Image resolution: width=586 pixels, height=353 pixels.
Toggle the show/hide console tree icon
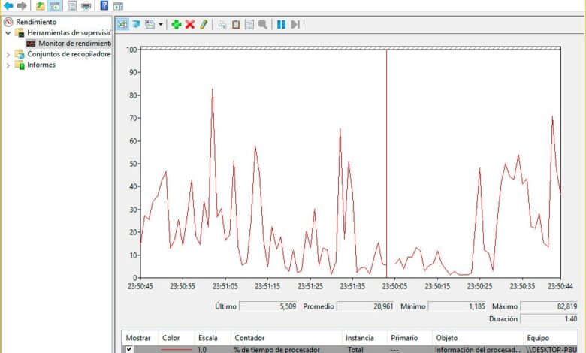[x=55, y=5]
